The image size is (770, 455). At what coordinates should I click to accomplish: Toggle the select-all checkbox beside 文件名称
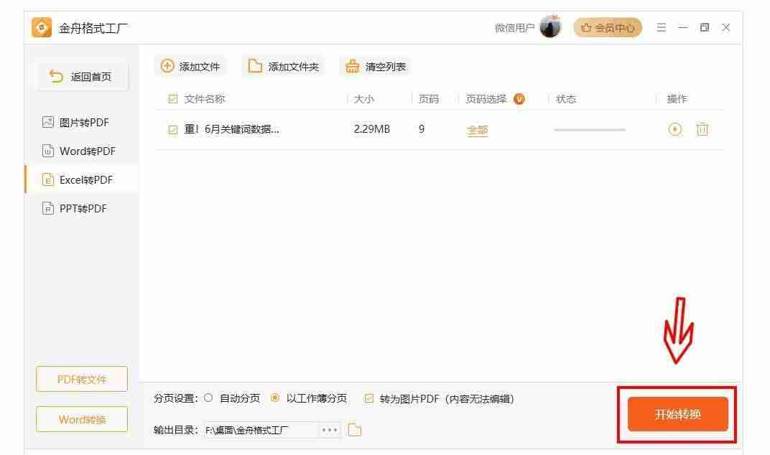173,99
